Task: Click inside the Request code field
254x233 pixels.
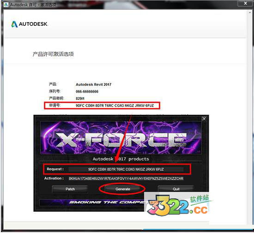Action: click(x=126, y=169)
